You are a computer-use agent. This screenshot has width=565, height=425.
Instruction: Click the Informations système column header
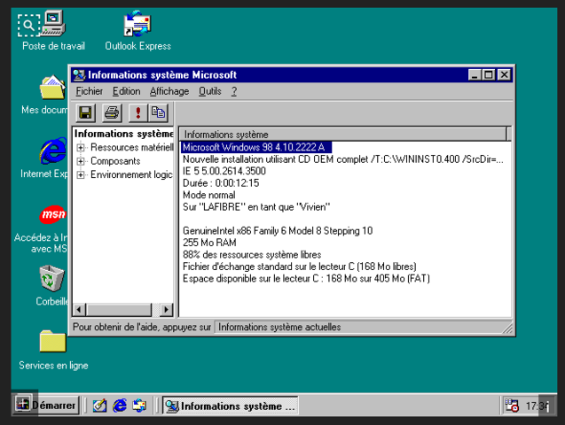pos(342,134)
